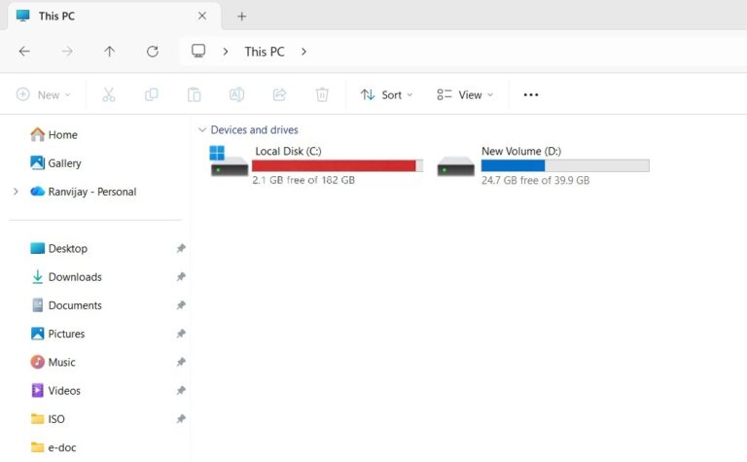The height and width of the screenshot is (462, 747).
Task: Refresh the This PC view
Action: [153, 52]
